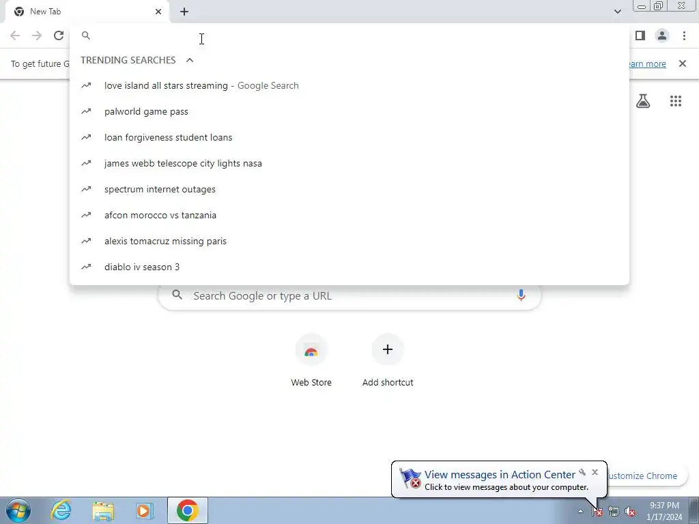The image size is (699, 524).
Task: Open Action Center balloon wrench options
Action: (582, 472)
